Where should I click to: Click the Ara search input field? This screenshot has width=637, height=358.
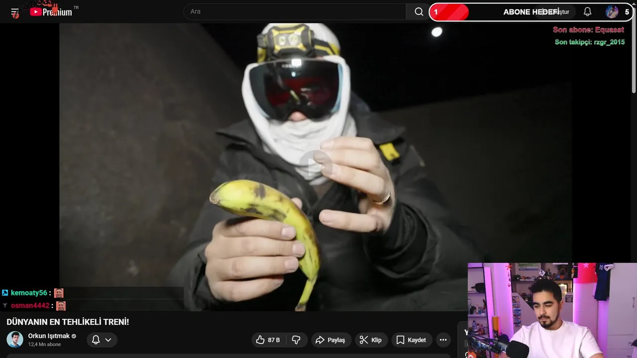[x=294, y=11]
